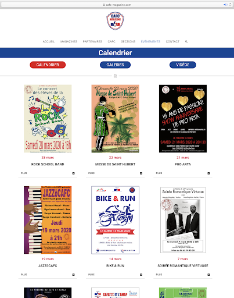Expand the JazzôCAFC plus icon
234x298 pixels.
pyautogui.click(x=73, y=275)
